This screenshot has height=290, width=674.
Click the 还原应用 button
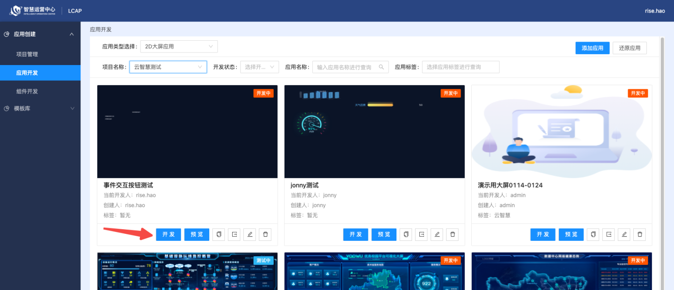630,48
